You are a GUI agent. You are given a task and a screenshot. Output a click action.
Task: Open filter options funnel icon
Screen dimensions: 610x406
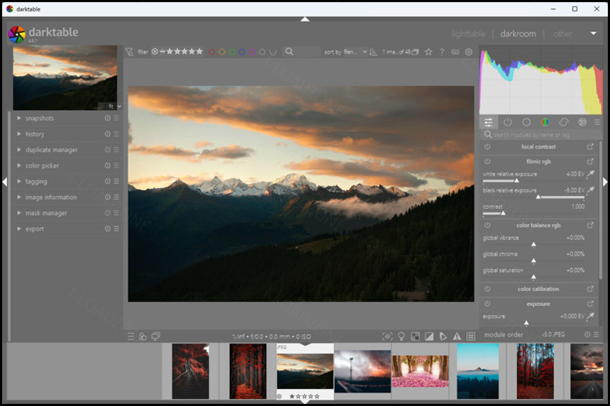point(129,52)
